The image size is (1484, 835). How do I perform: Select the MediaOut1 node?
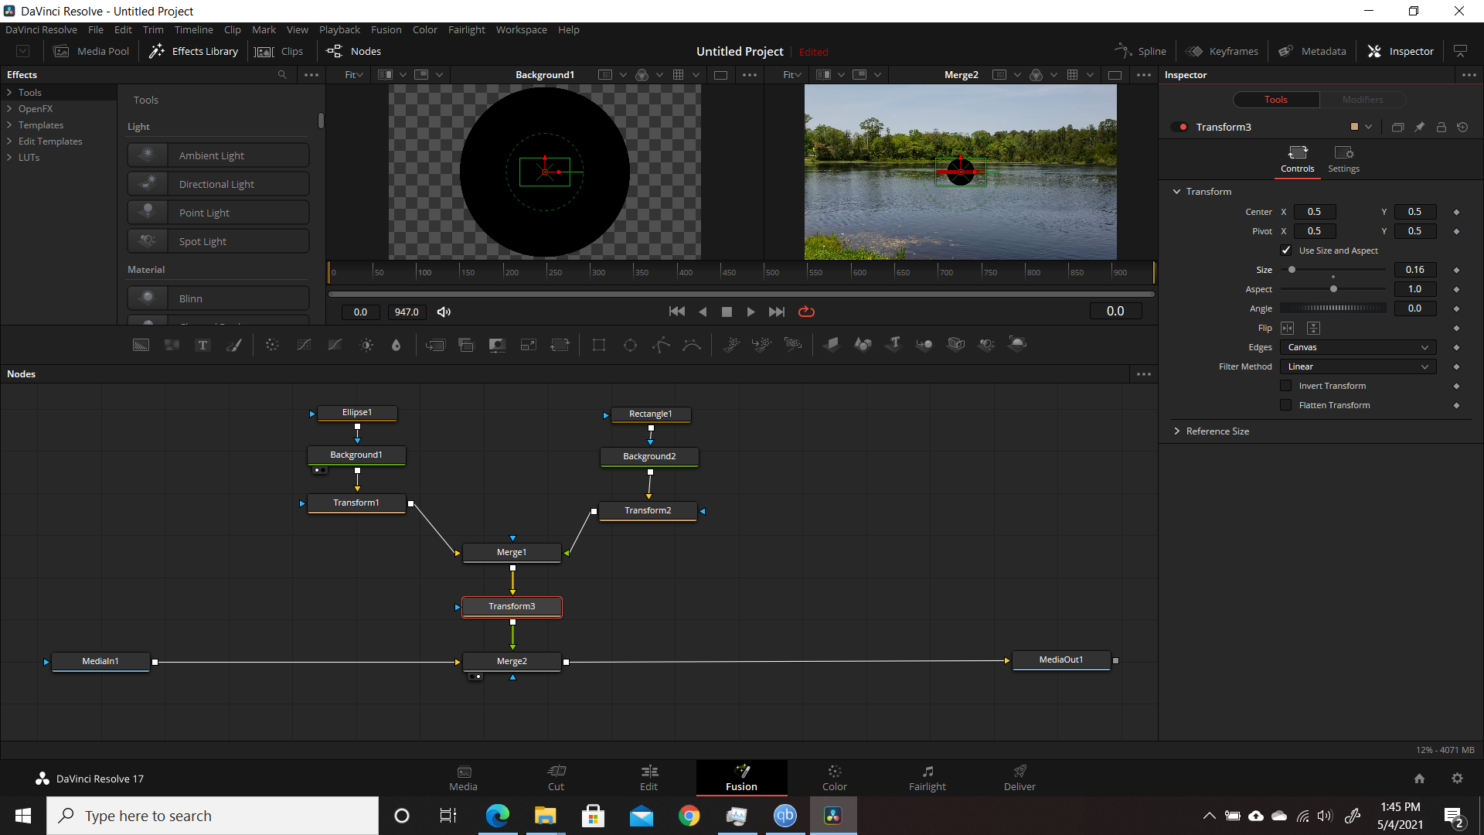coord(1061,660)
